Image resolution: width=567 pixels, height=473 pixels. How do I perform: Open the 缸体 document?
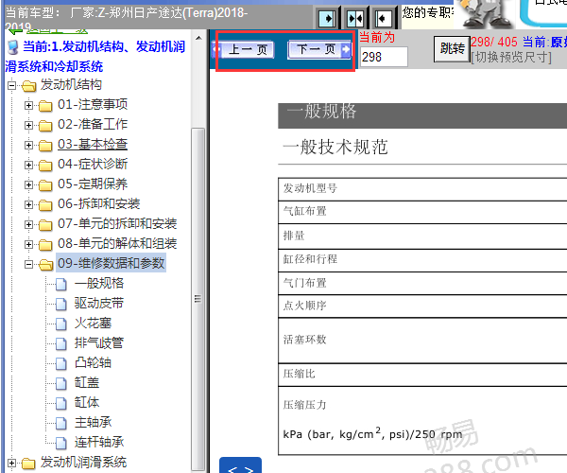click(87, 403)
